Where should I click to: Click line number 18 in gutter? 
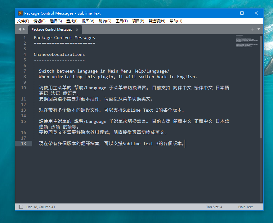point(24,144)
